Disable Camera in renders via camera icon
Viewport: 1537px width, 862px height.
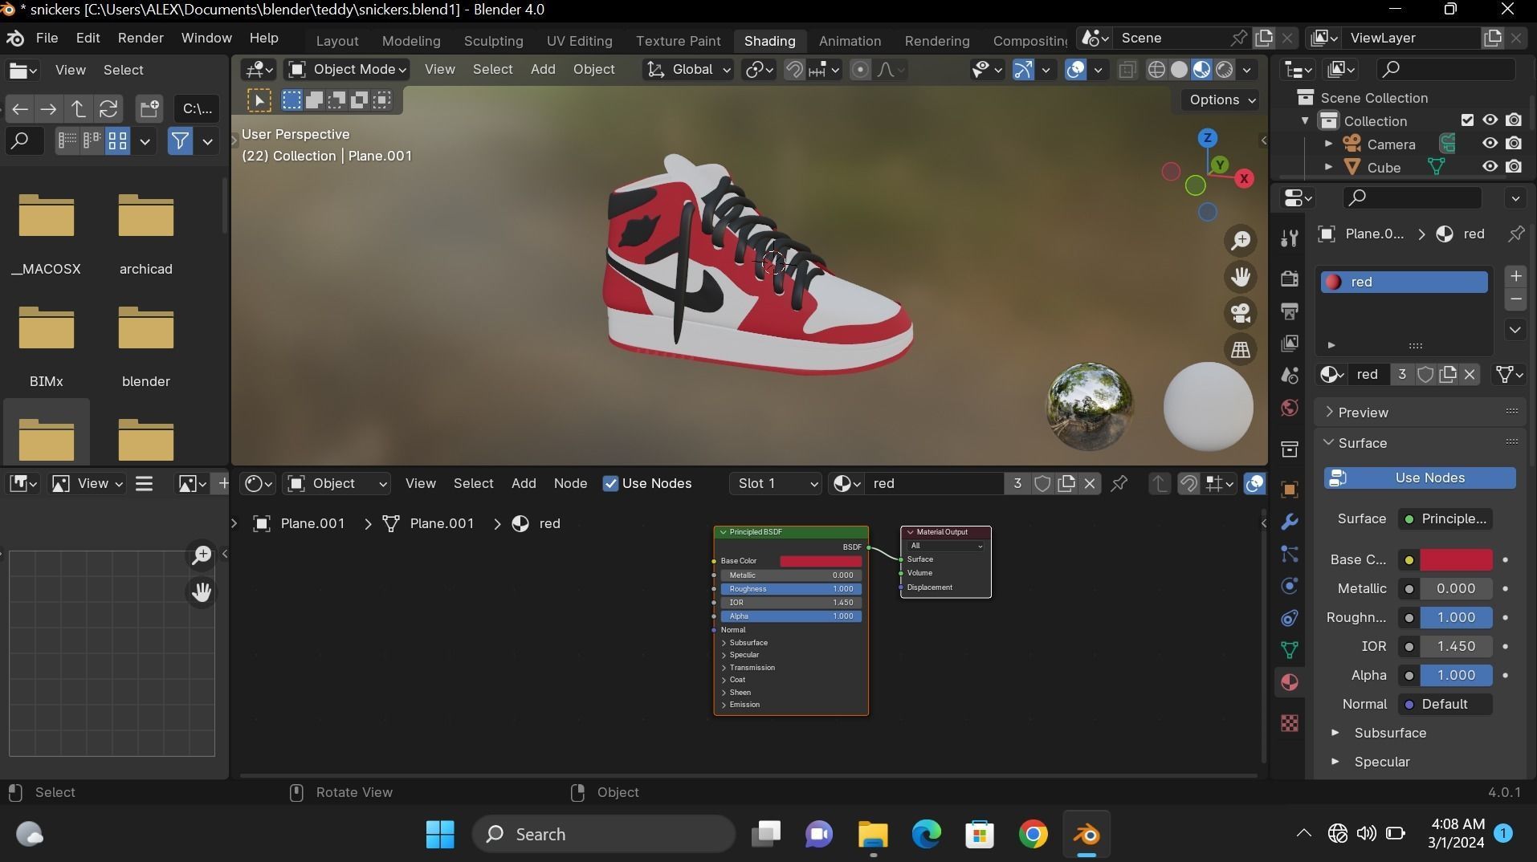[1514, 144]
